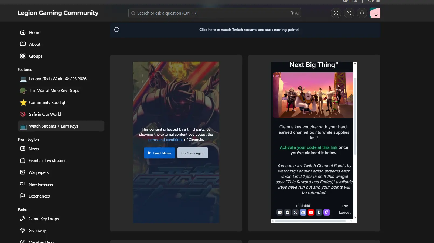Click the laptop icon for Lenovo Tech World
This screenshot has width=434, height=243.
[23, 79]
